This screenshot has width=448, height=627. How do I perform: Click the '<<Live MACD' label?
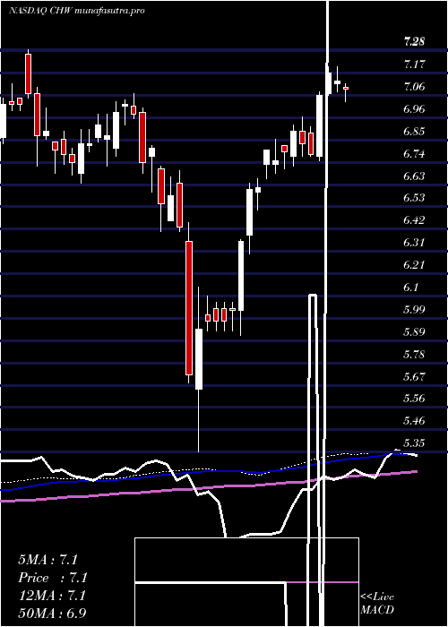point(377,604)
